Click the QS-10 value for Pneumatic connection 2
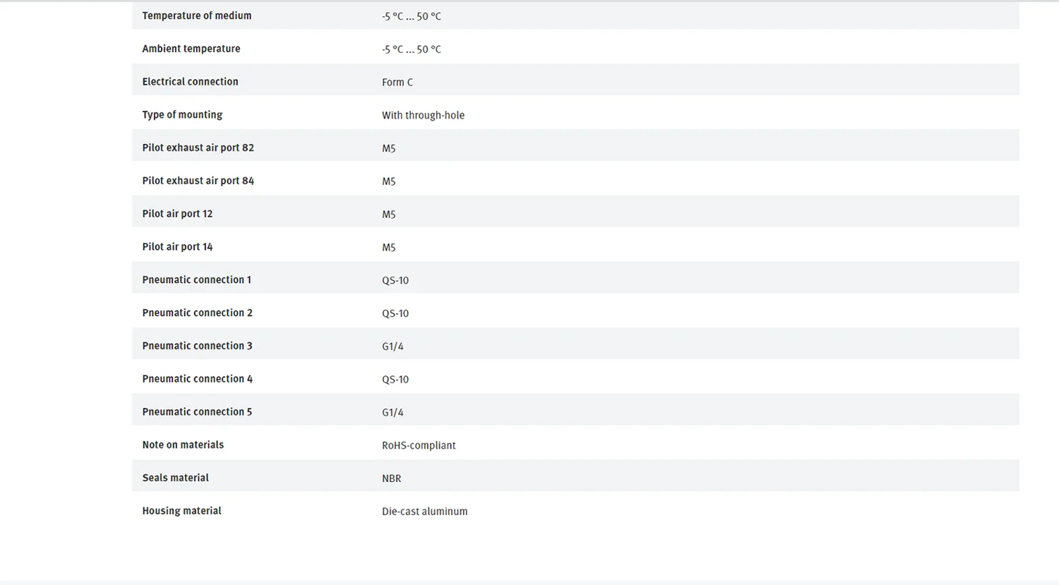The width and height of the screenshot is (1059, 585). (395, 313)
